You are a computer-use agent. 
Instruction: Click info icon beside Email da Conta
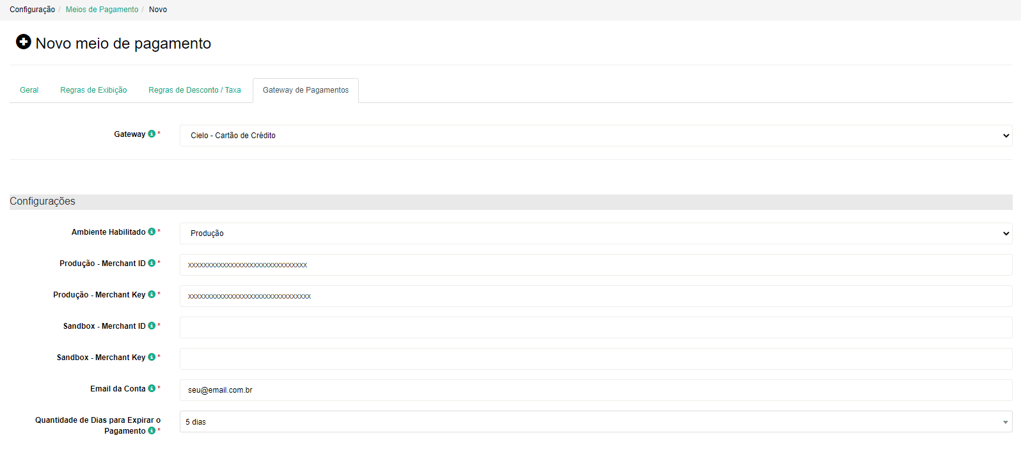pos(152,389)
